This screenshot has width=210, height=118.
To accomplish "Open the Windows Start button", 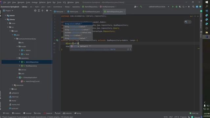I will (207, 2).
